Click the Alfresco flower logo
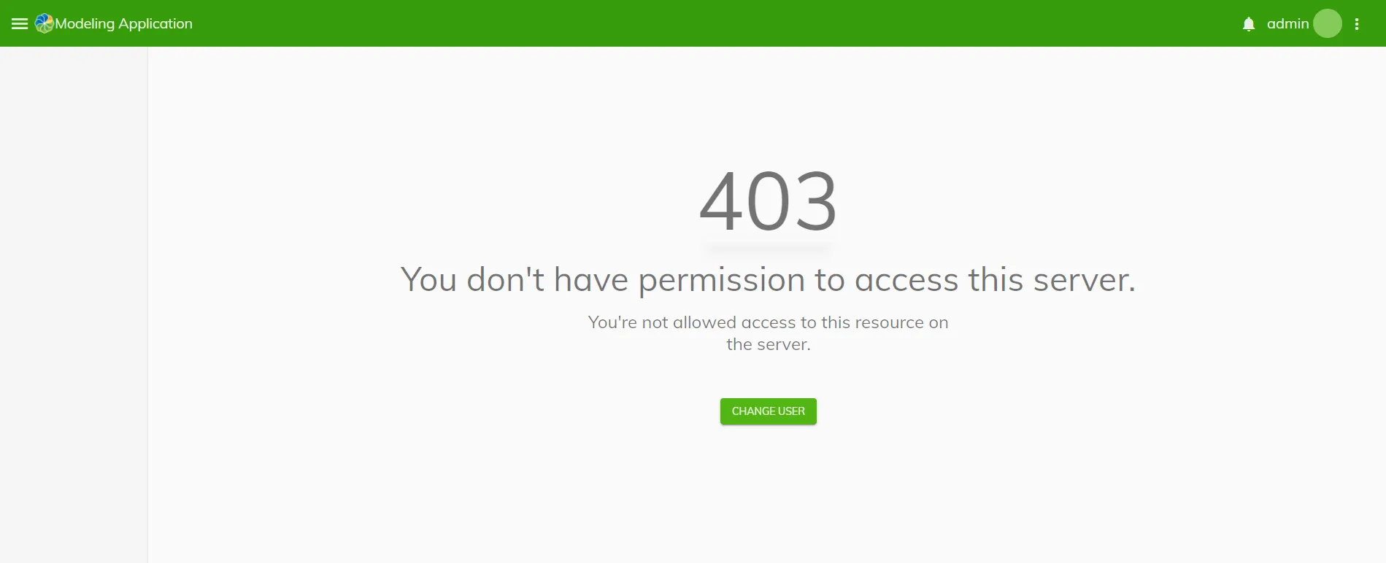This screenshot has width=1386, height=563. 44,24
